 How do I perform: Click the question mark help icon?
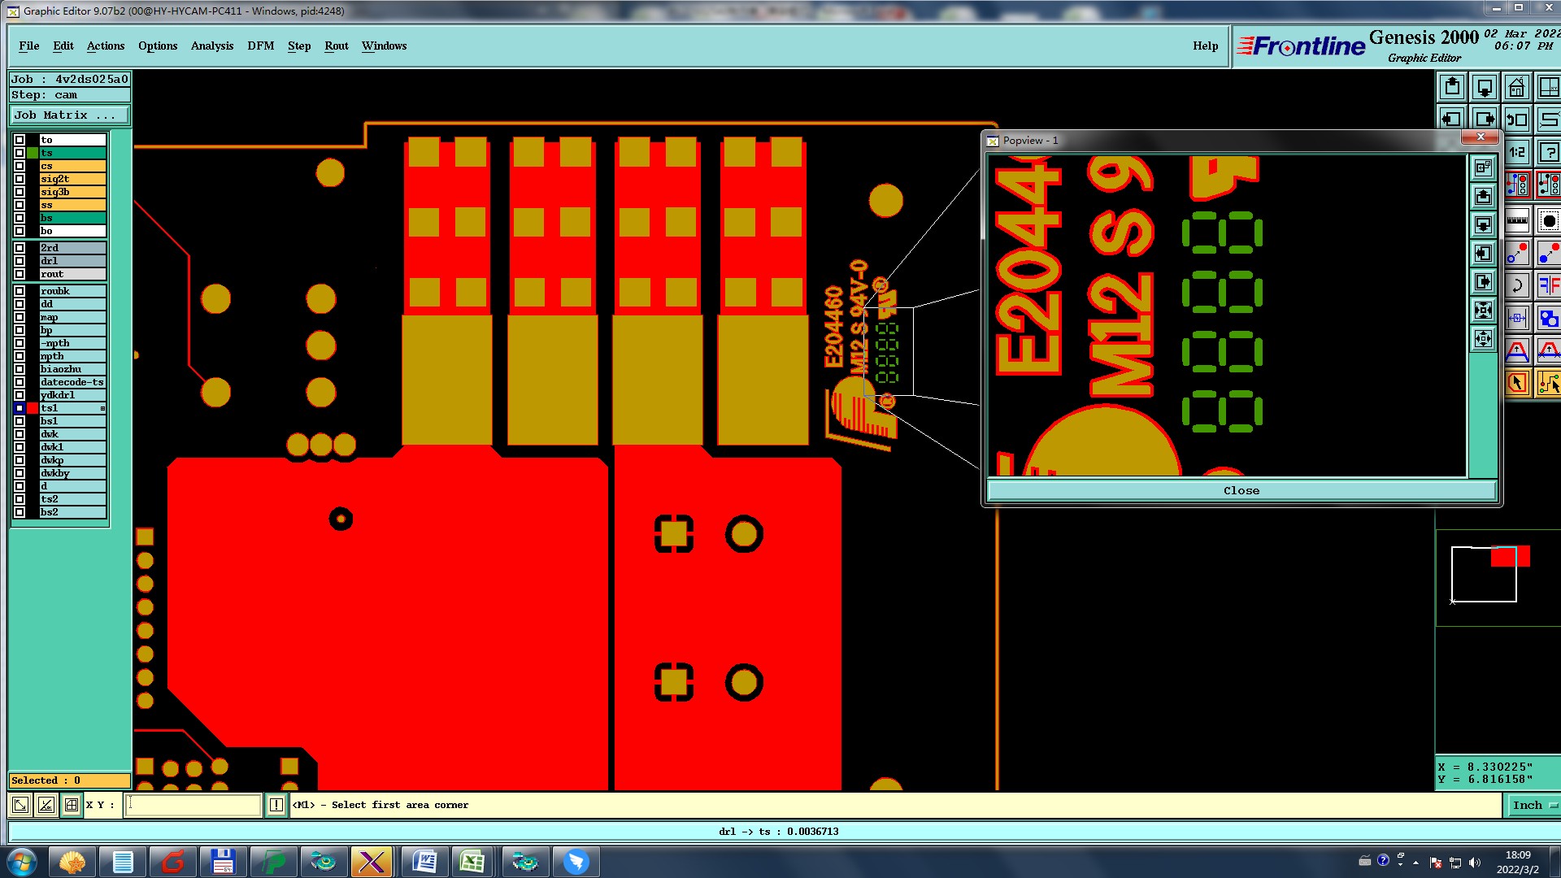tap(1550, 152)
